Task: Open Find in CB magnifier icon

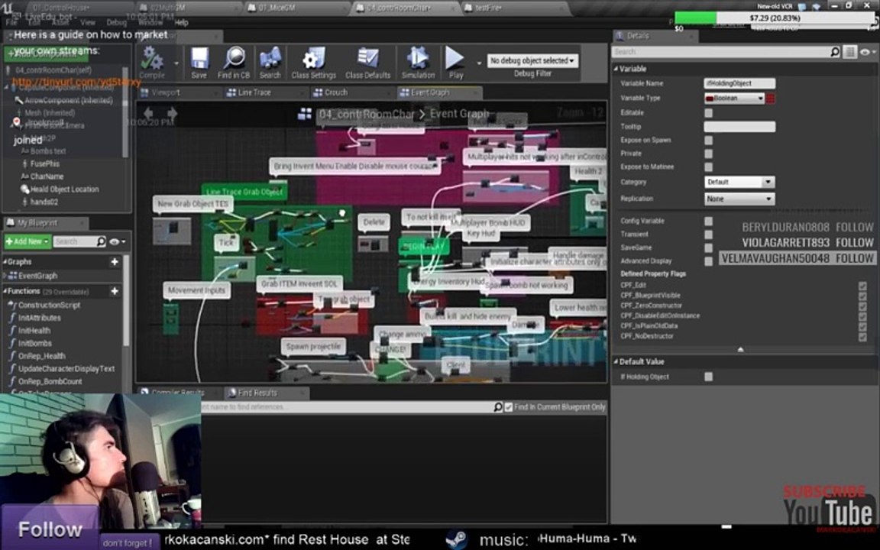Action: point(234,58)
